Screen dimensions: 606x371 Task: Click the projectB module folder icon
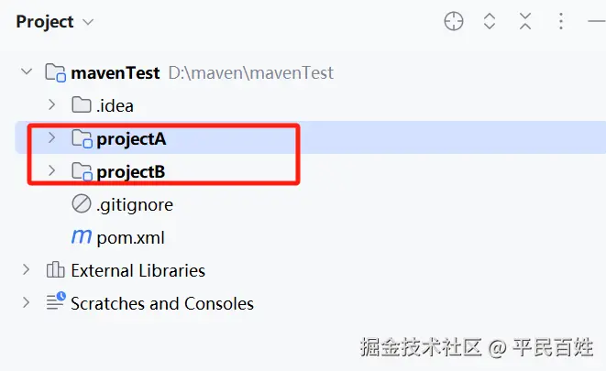coord(82,171)
